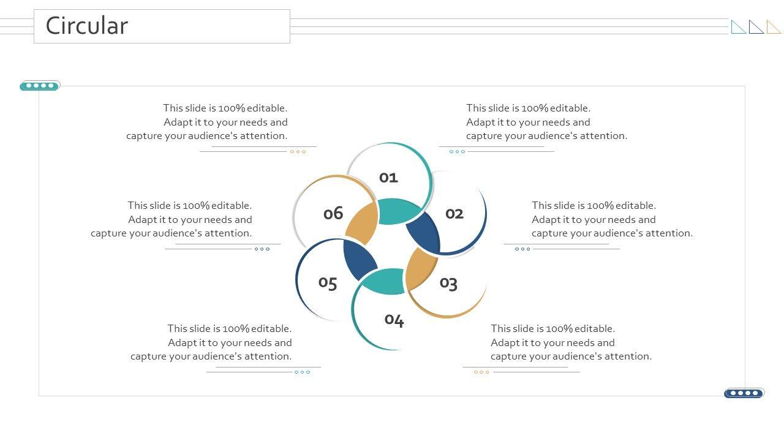The image size is (784, 441).
Task: Select the circle numbered 05
Action: 328,283
